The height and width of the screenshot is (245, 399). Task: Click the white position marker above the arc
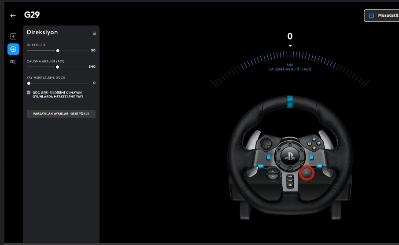click(x=290, y=46)
